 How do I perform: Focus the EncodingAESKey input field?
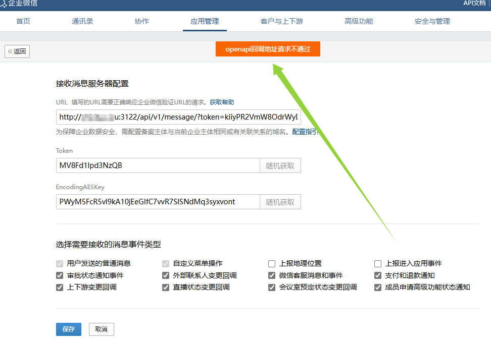tap(158, 202)
